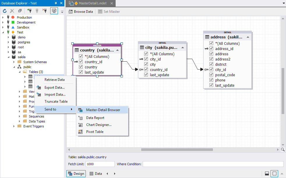Click inside the Where Condition field
Viewport: 286px width, 178px height.
click(204, 164)
